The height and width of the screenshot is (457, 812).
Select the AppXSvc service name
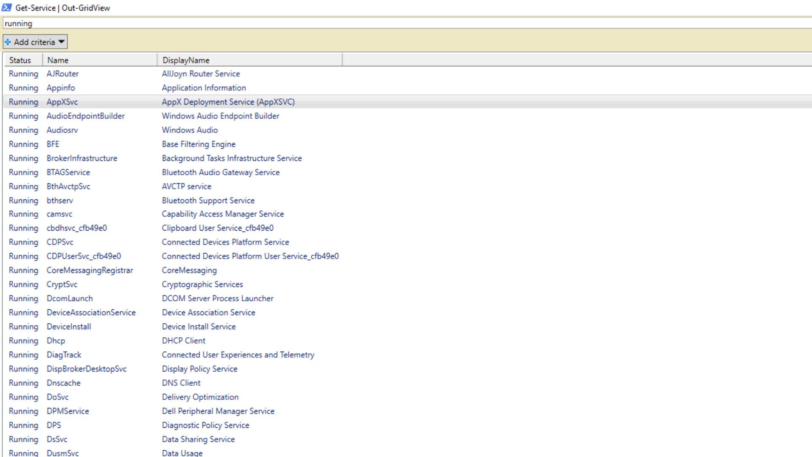(x=62, y=102)
